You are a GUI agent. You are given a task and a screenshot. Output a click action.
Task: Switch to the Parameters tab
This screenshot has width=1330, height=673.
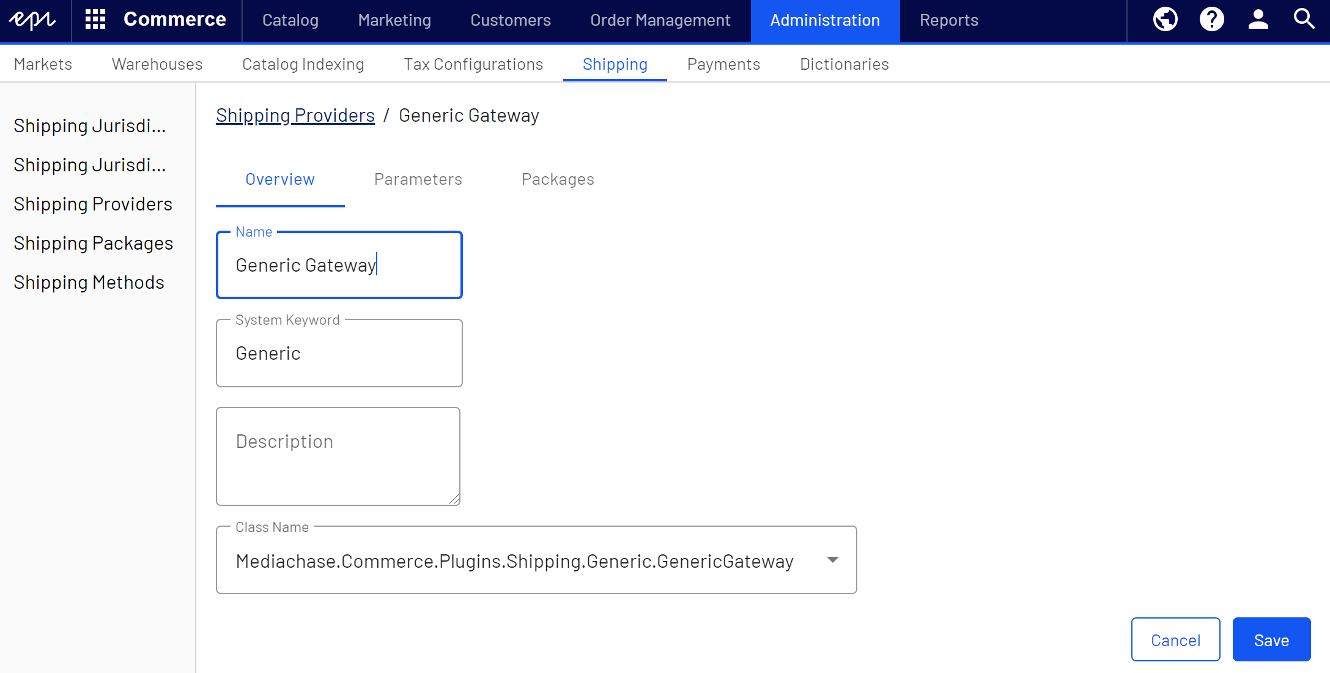[x=418, y=179]
